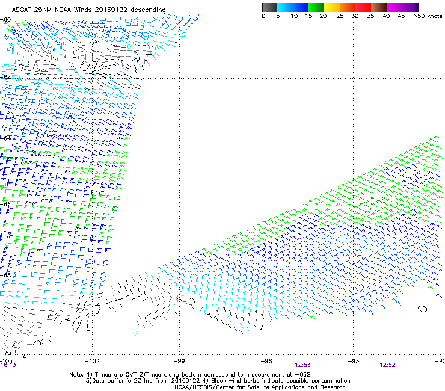The height and width of the screenshot is (391, 445).
Task: Click the -68 latitude axis label
Action: [6, 276]
